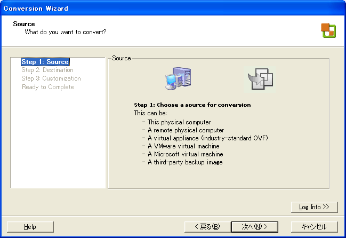This screenshot has width=346, height=238.
Task: Click "A remote physical computer" text line
Action: pyautogui.click(x=186, y=130)
